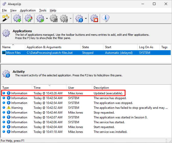Expand the restart options dropdown arrow
The image size is (172, 143).
(x=71, y=18)
